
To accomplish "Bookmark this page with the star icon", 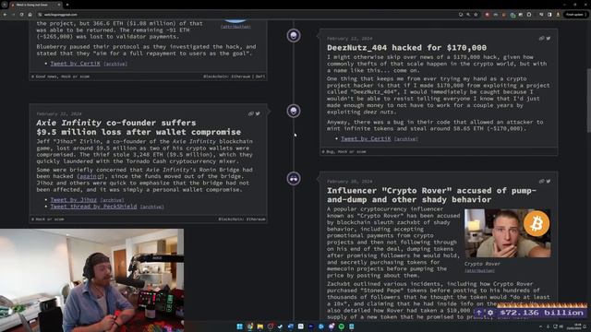I will (x=476, y=15).
